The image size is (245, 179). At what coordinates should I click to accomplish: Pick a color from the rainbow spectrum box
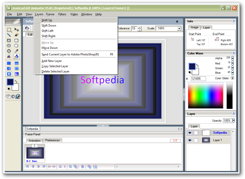(206, 96)
